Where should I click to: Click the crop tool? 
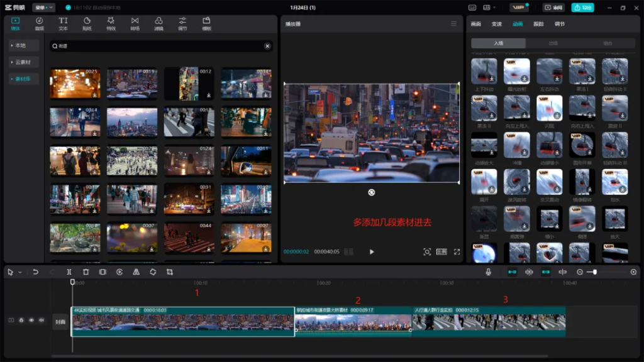[x=170, y=272]
